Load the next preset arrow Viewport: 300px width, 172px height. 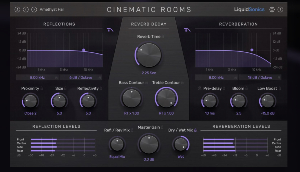(34, 9)
